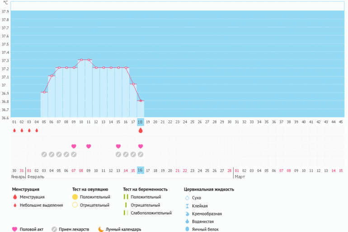Click the Отрицательный ovulation test empty circle
The width and height of the screenshot is (348, 232).
click(x=75, y=205)
